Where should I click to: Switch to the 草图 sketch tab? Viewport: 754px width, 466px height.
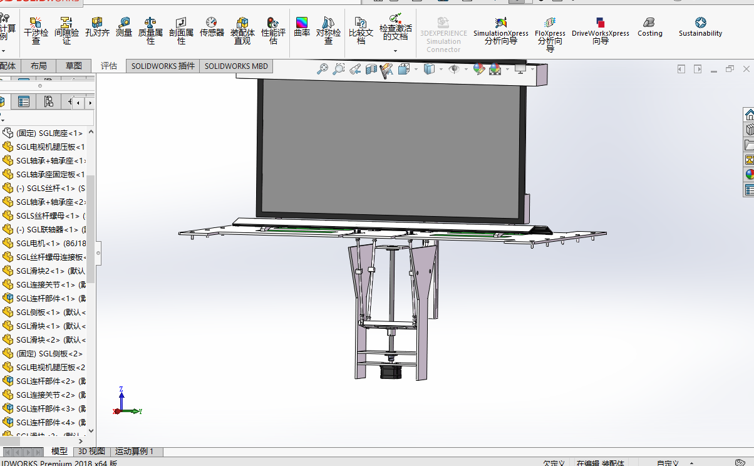(x=73, y=66)
